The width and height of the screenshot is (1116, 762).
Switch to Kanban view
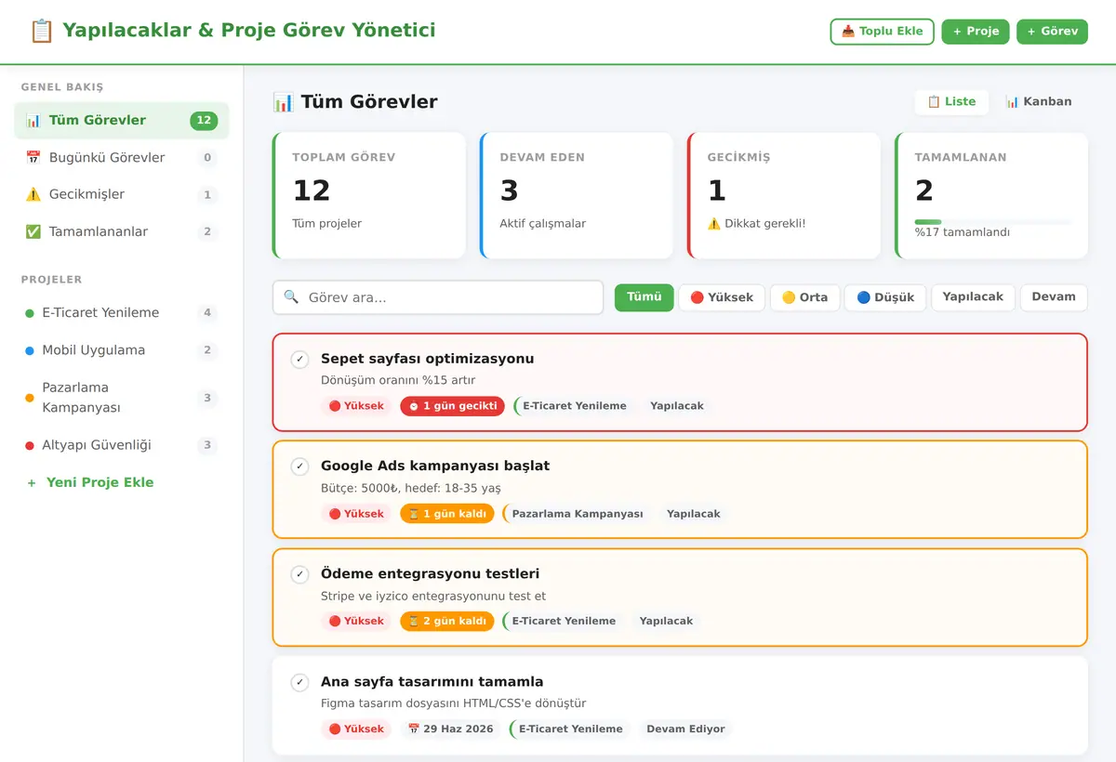[x=1039, y=102]
